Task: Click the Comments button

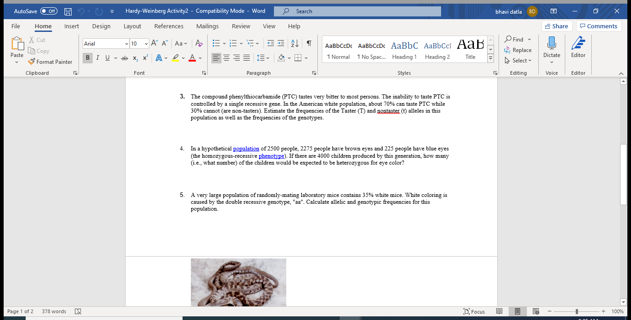Action: point(599,26)
